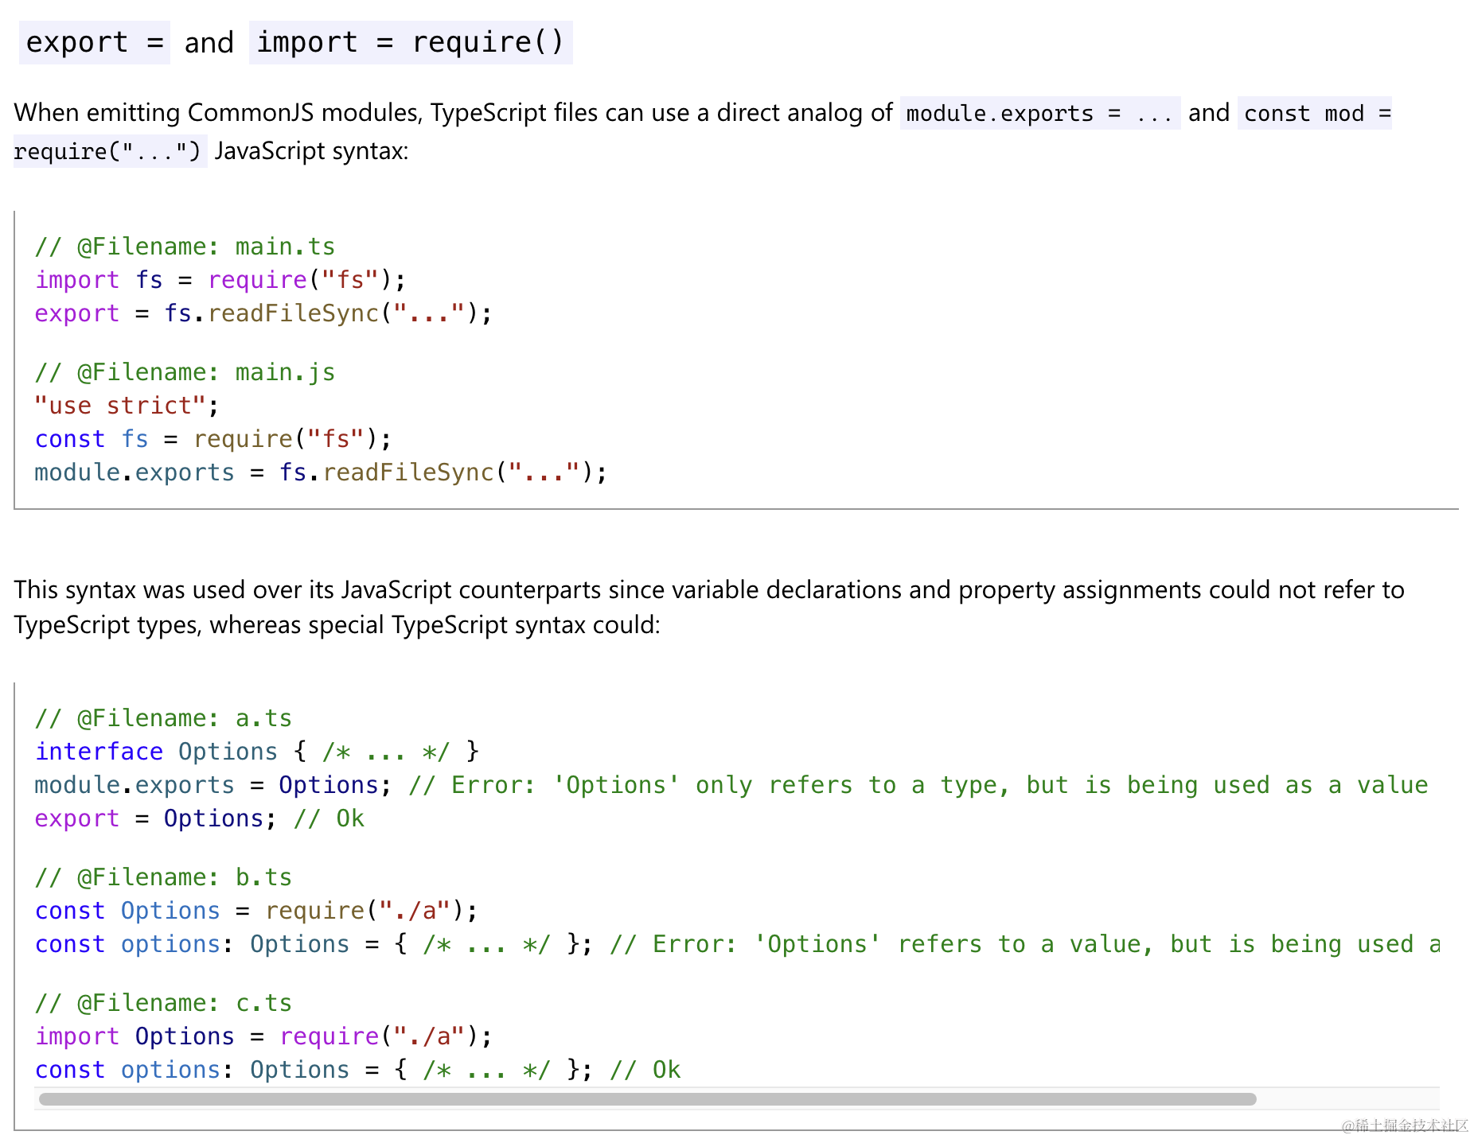Click the line 'const Options = require("./a");'
The height and width of the screenshot is (1139, 1474).
256,911
